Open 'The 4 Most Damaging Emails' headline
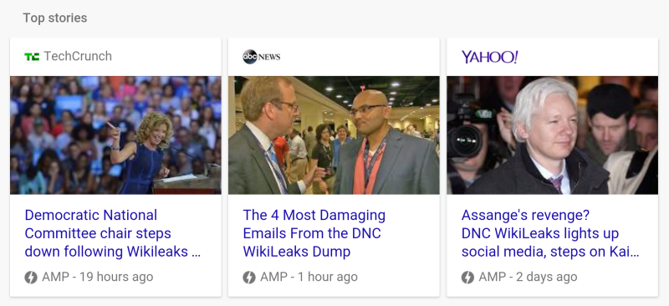669x306 pixels. click(314, 233)
